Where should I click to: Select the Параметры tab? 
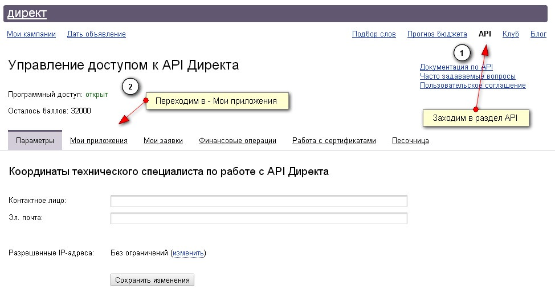tap(35, 140)
